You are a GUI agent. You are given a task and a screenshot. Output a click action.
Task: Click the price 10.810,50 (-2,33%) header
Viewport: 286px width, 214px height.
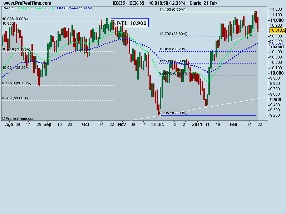point(167,3)
